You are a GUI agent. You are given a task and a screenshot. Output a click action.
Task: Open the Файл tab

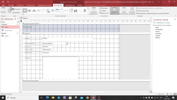click(x=3, y=5)
